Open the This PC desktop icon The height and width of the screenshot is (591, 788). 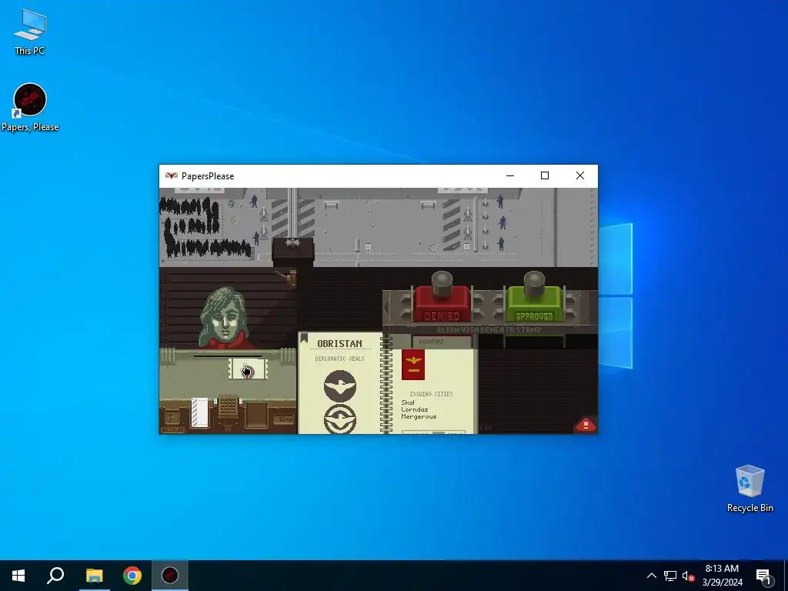(30, 32)
